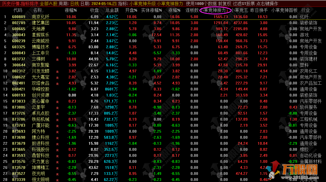Click the R marker beside 三棵树

pyautogui.click(x=57, y=59)
